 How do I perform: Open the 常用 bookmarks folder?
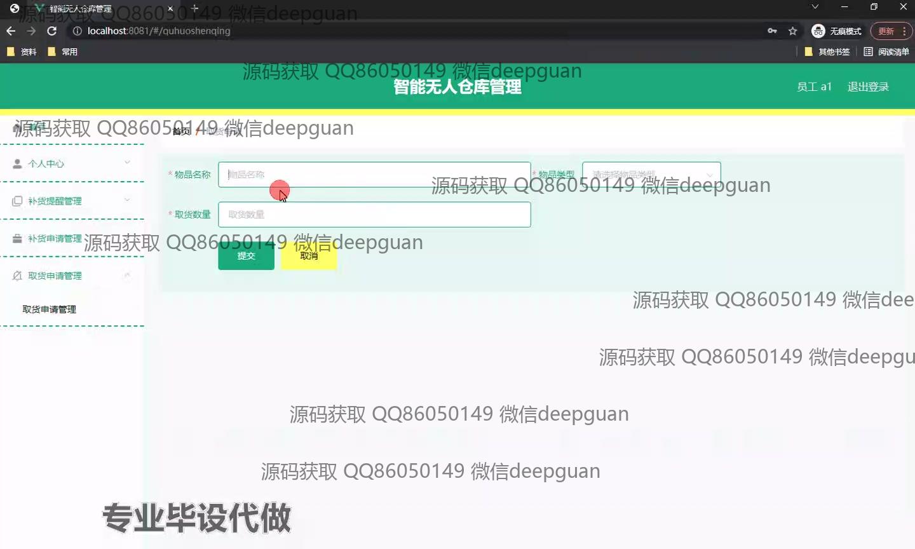click(x=63, y=52)
